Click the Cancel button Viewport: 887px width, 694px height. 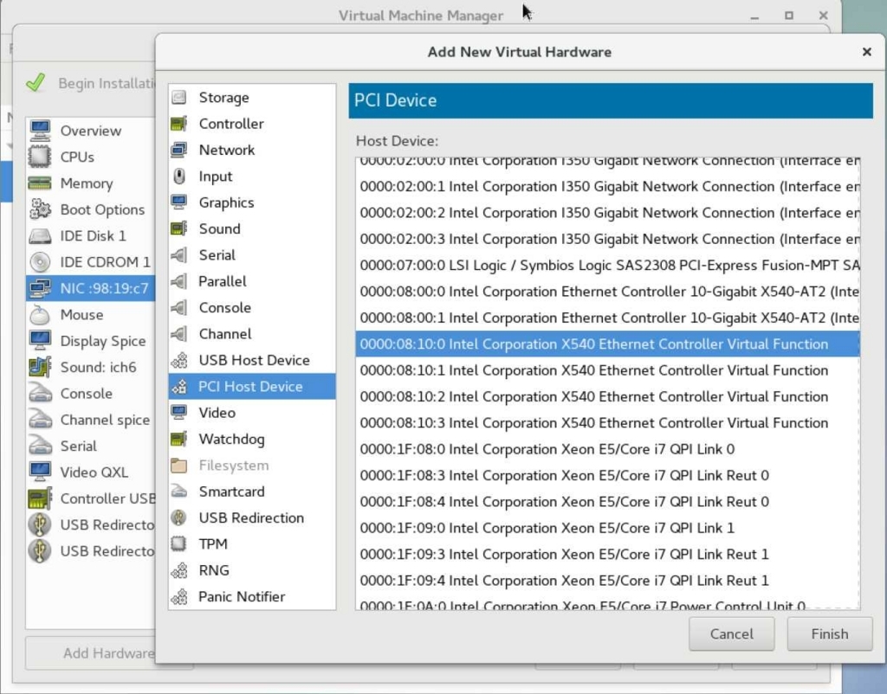click(731, 634)
